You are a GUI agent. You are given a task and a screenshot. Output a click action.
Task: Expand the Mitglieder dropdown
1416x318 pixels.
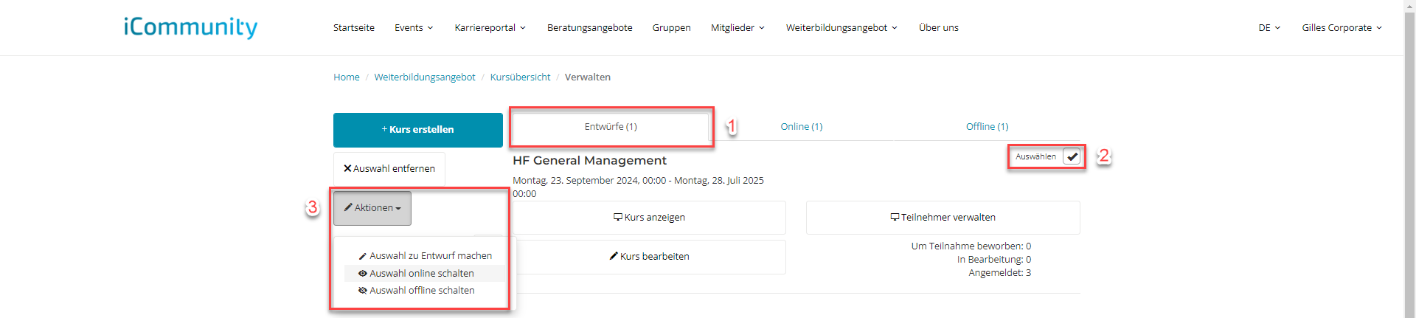point(737,27)
